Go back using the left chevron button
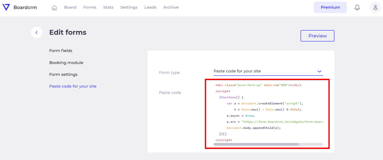Image resolution: width=383 pixels, height=160 pixels. (x=37, y=33)
